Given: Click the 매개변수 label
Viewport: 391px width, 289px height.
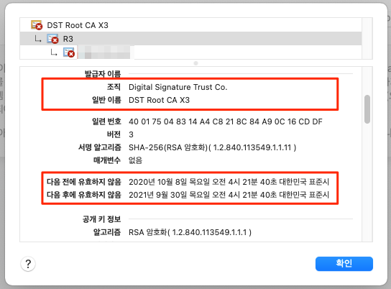Looking at the screenshot, I should [x=107, y=160].
